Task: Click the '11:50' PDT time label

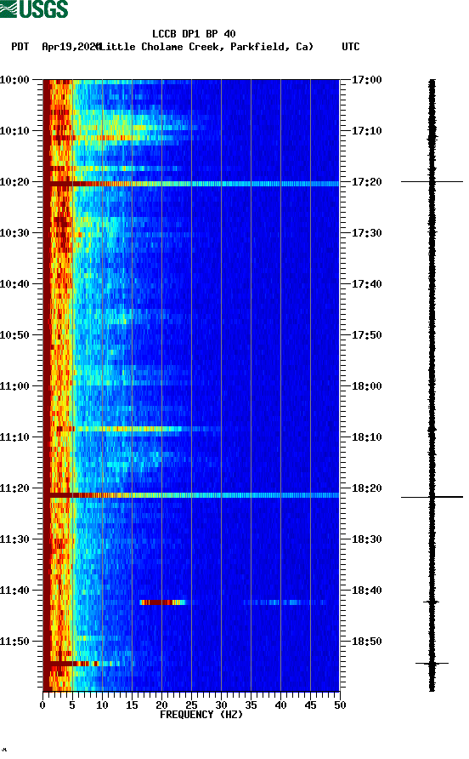Action: (14, 642)
